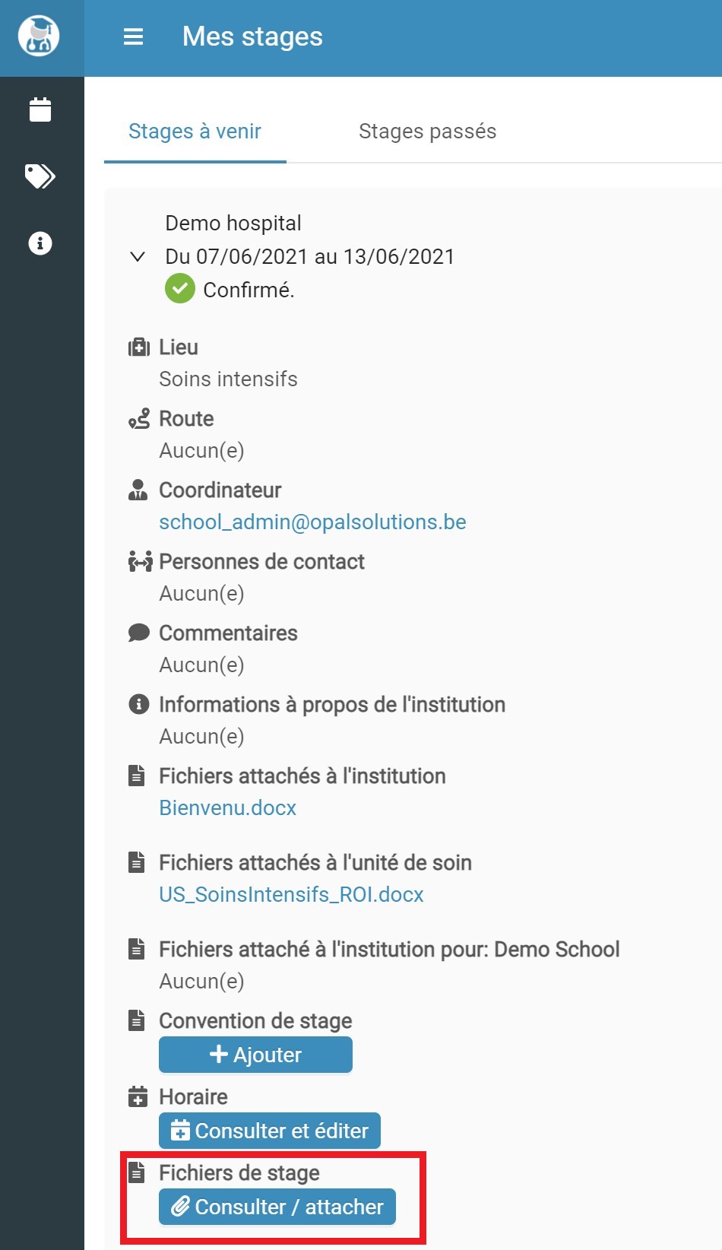Collapse the Demo hospital stage chevron

(138, 256)
